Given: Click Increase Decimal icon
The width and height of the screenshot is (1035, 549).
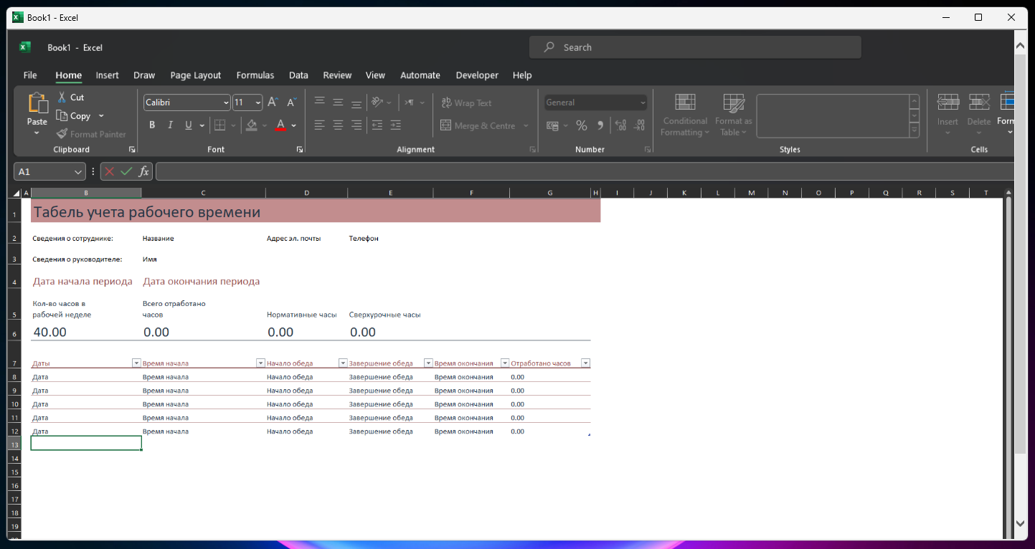Looking at the screenshot, I should click(x=621, y=125).
